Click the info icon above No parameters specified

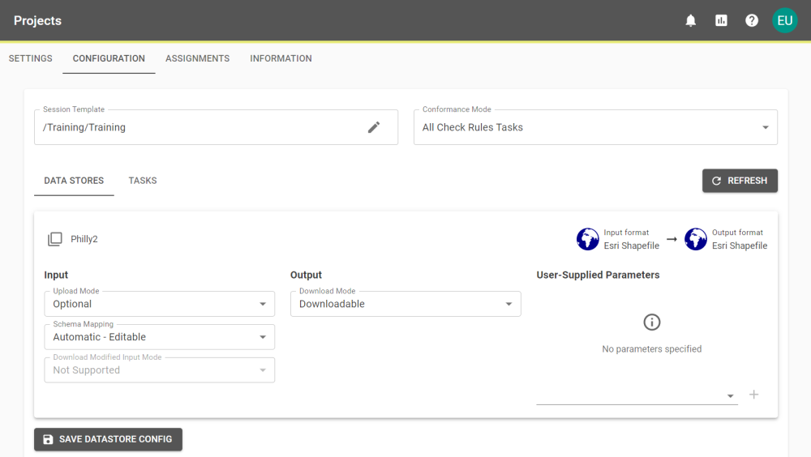click(x=651, y=322)
